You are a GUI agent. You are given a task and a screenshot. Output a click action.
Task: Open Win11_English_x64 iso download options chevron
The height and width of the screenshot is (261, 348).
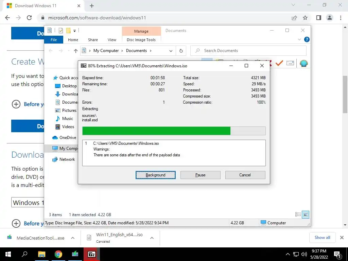(152, 238)
